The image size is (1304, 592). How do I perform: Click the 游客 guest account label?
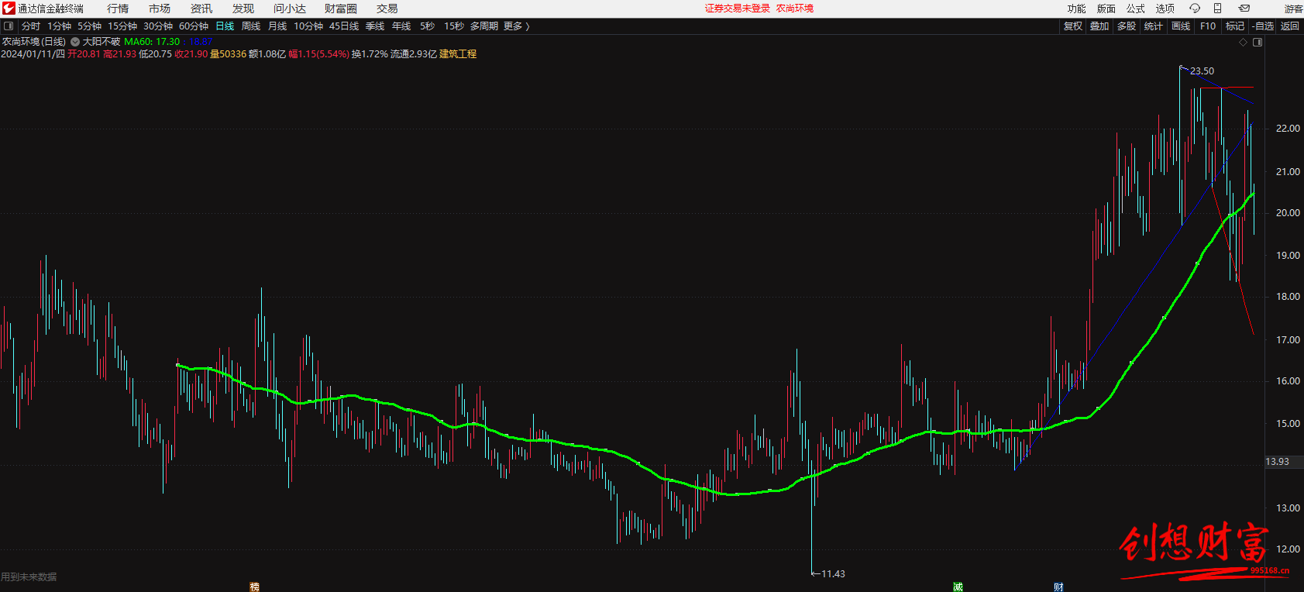[x=1293, y=9]
